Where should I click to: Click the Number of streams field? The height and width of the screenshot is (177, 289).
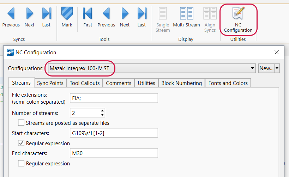85,113
